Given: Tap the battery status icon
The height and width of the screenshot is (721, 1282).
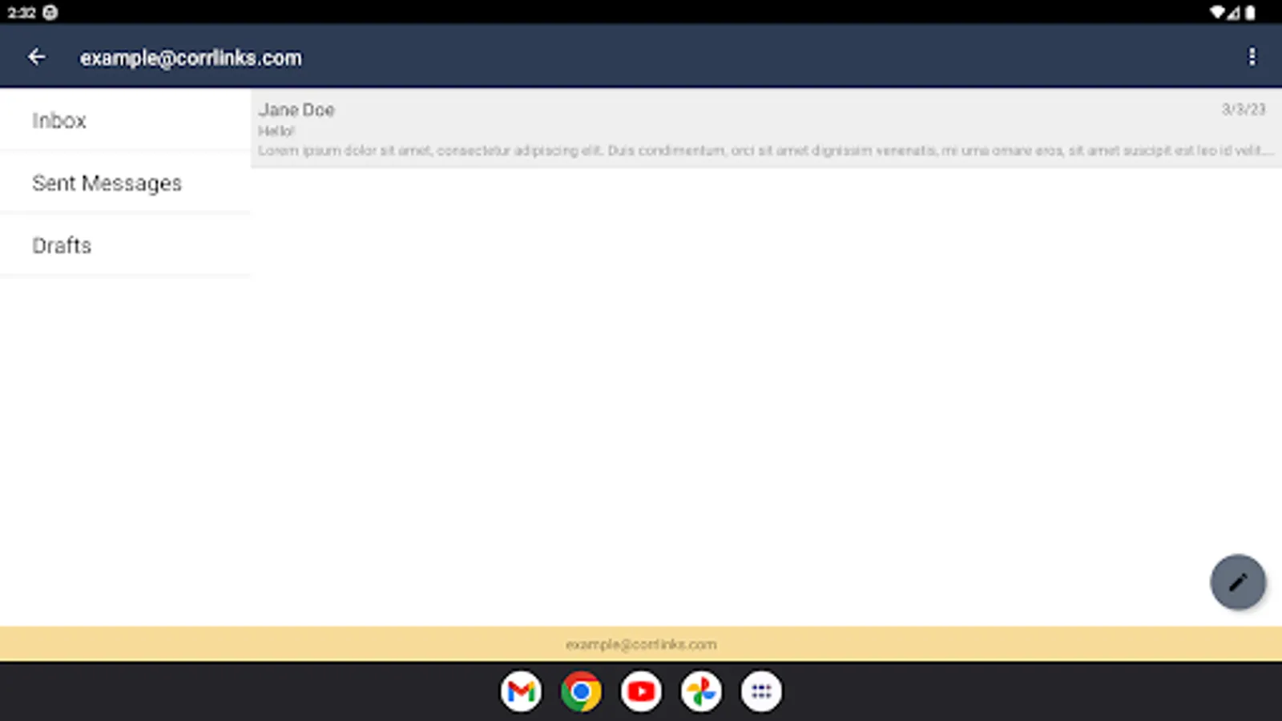Looking at the screenshot, I should [1250, 12].
